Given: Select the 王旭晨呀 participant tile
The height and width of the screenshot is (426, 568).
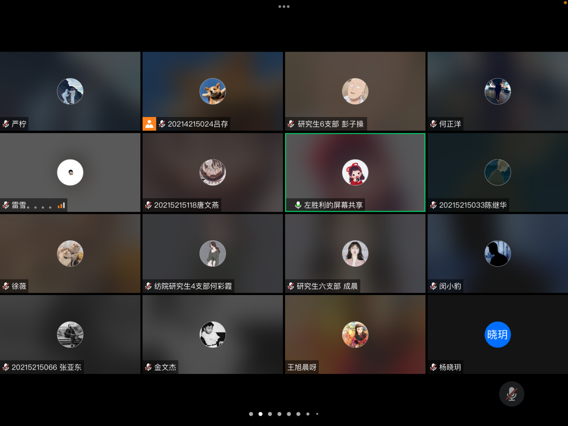Looking at the screenshot, I should (x=355, y=334).
